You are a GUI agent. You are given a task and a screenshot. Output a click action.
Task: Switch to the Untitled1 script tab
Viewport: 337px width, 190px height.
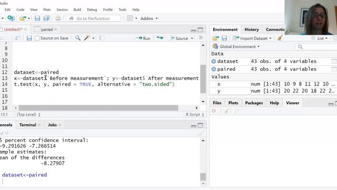click(13, 30)
